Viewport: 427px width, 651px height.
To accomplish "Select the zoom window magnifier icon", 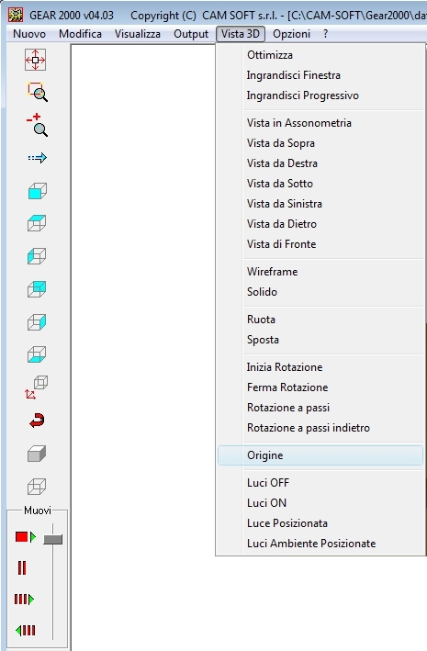I will click(x=38, y=92).
